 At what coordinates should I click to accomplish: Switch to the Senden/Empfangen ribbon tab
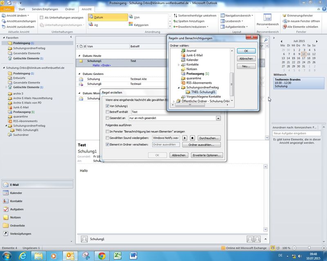coord(45,9)
